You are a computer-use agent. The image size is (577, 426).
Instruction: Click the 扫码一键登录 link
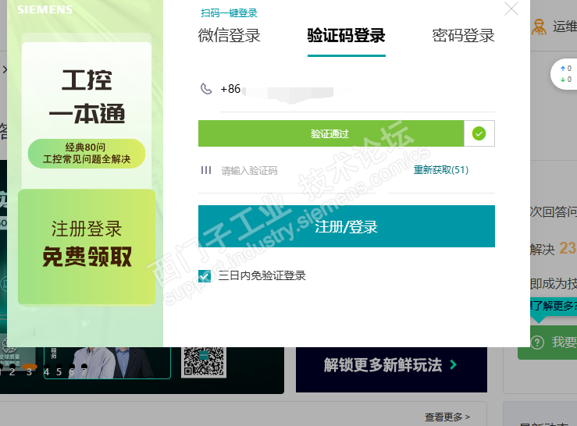[229, 13]
